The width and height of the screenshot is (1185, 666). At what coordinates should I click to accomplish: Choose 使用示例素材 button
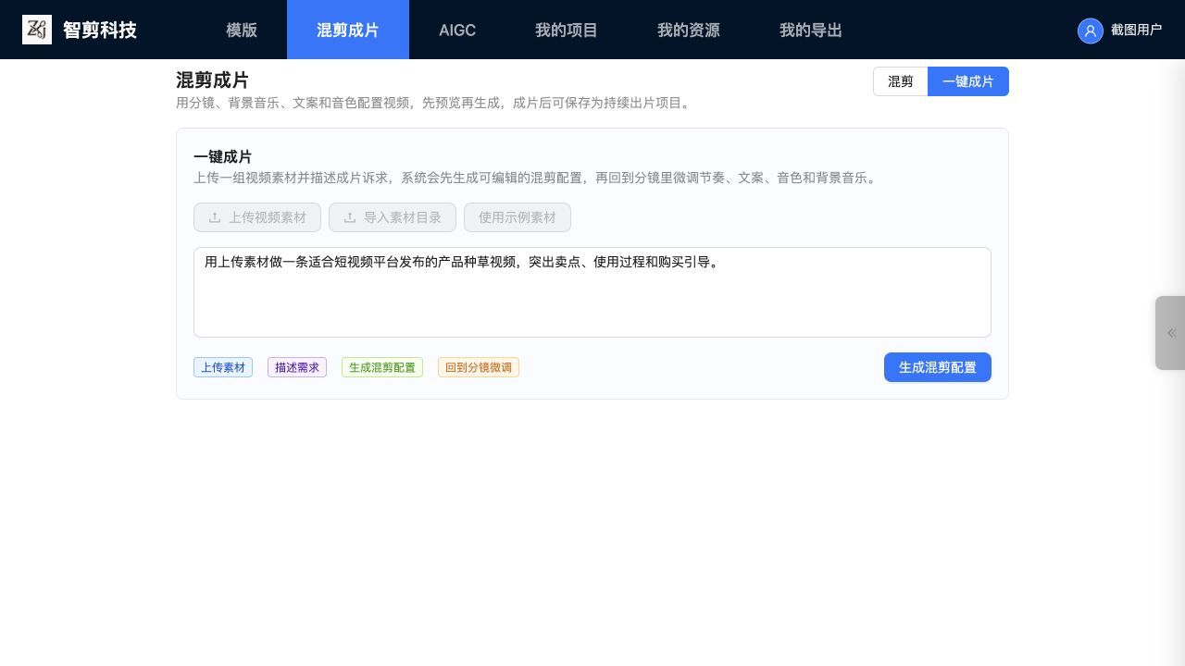pos(518,217)
